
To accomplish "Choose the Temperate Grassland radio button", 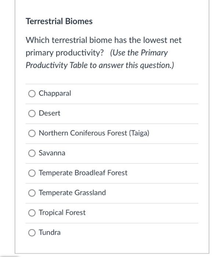I will coord(32,193).
